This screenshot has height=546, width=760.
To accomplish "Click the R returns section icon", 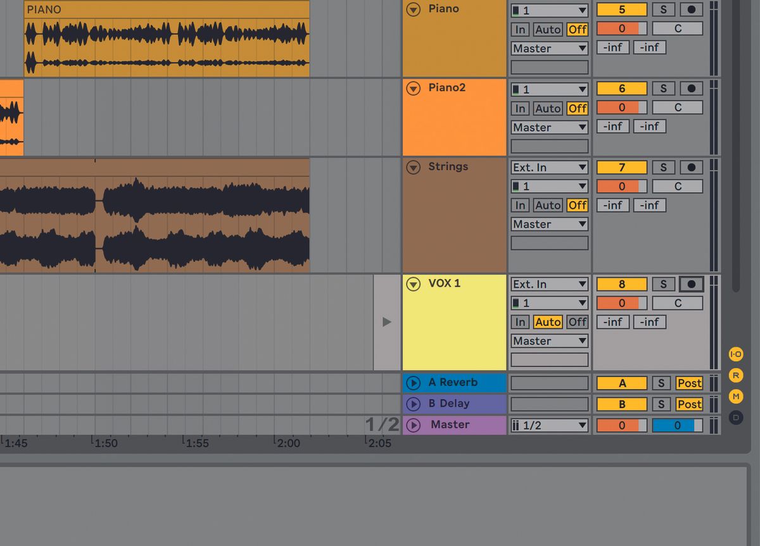I will coord(735,375).
